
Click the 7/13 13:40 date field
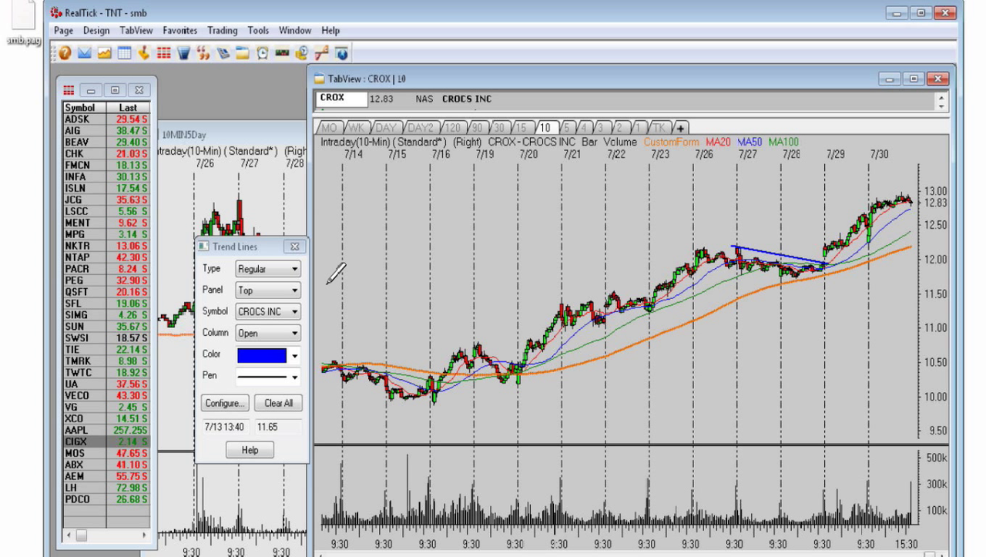coord(226,426)
